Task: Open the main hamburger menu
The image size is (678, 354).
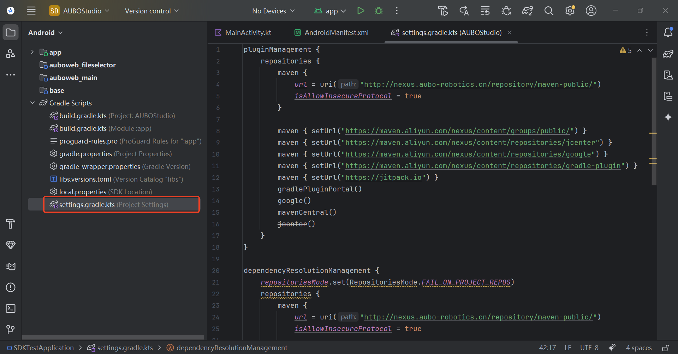Action: (x=31, y=11)
